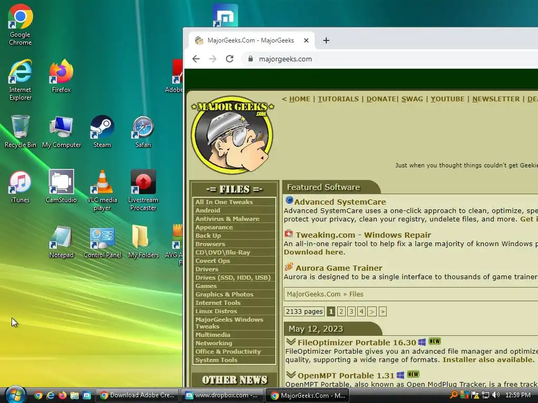Launch Firefox from the quick launch bar
This screenshot has height=403, width=538.
click(63, 395)
